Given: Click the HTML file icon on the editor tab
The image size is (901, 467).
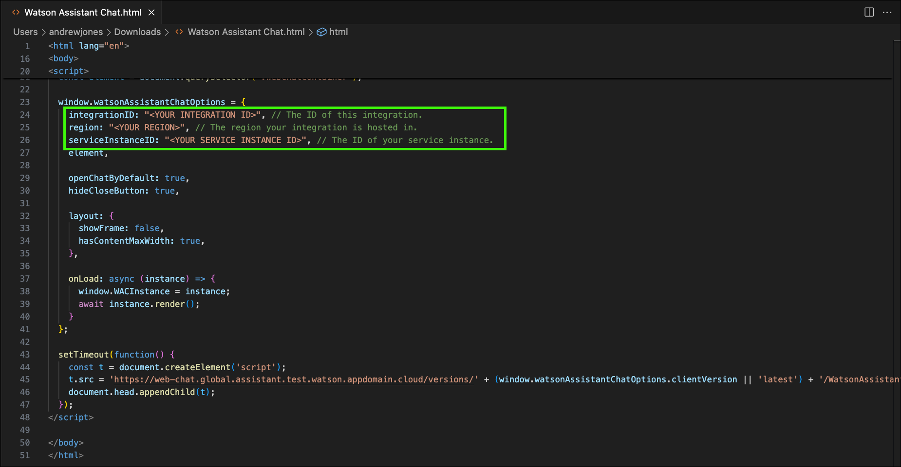Looking at the screenshot, I should tap(16, 13).
